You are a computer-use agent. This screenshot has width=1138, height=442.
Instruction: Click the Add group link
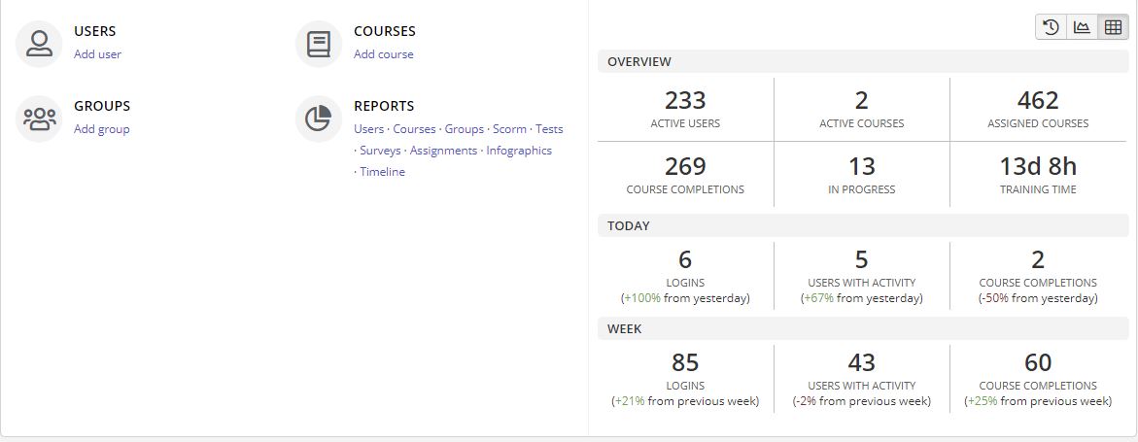pyautogui.click(x=101, y=129)
